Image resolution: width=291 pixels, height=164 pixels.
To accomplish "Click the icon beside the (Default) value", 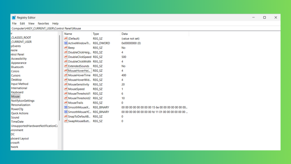I will pos(66,38).
